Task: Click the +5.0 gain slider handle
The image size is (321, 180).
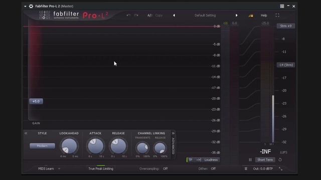Action: (x=36, y=101)
